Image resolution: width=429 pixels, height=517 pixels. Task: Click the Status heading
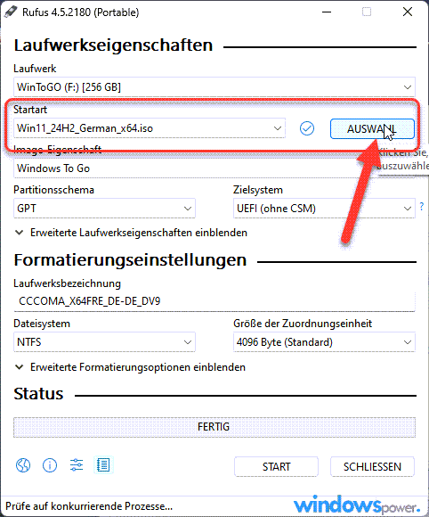click(38, 394)
